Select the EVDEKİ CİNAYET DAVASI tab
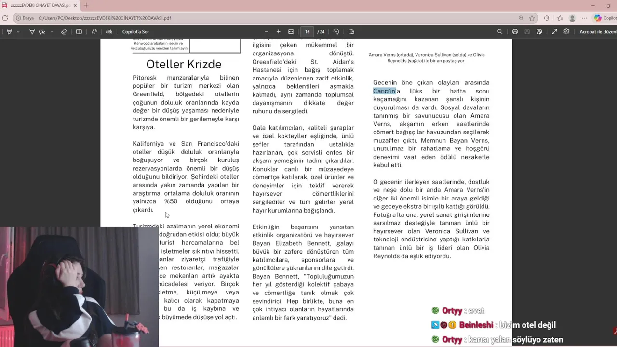Viewport: 617px width, 347px height. (x=40, y=5)
